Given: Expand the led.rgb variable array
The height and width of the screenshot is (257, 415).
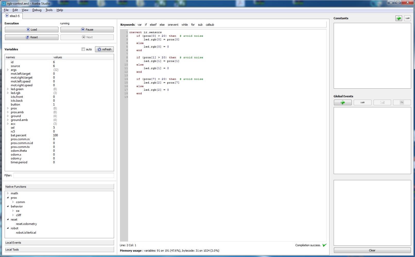Looking at the screenshot, I should [8, 93].
